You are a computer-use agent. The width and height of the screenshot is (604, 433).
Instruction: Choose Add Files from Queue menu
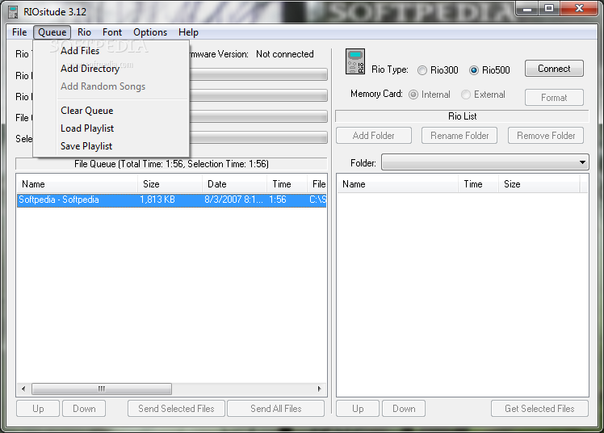111,50
